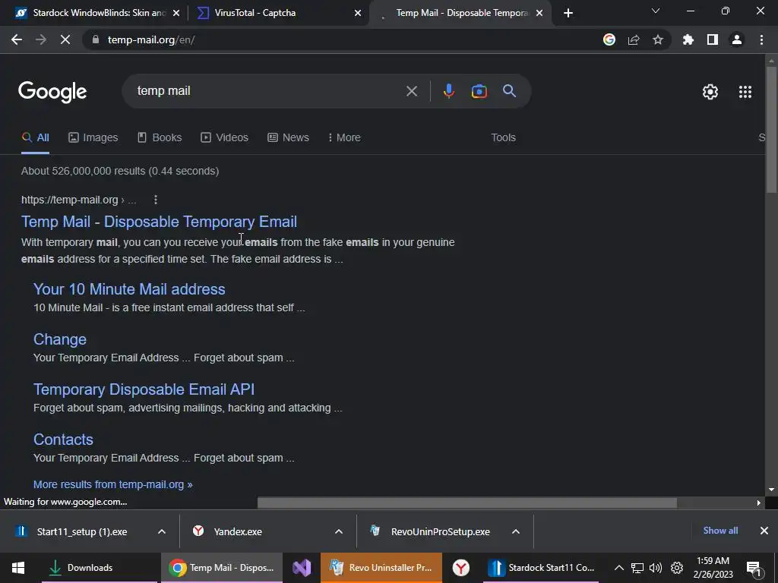Open options for temp-mail.org result

coord(156,200)
